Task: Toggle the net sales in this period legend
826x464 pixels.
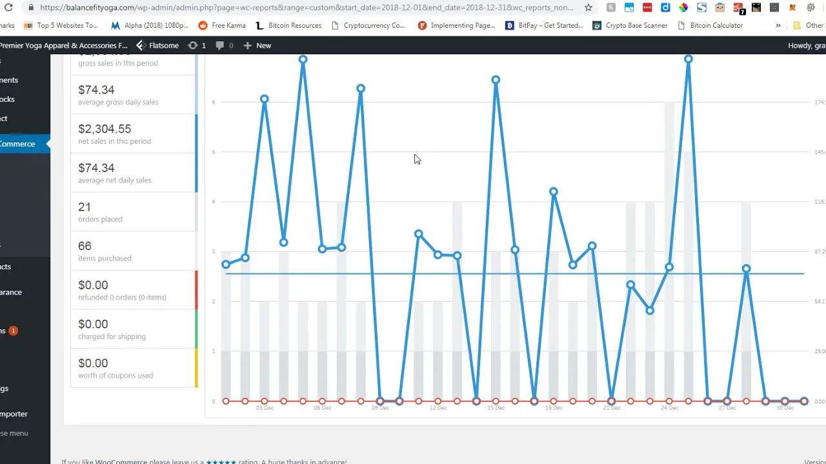Action: (134, 134)
